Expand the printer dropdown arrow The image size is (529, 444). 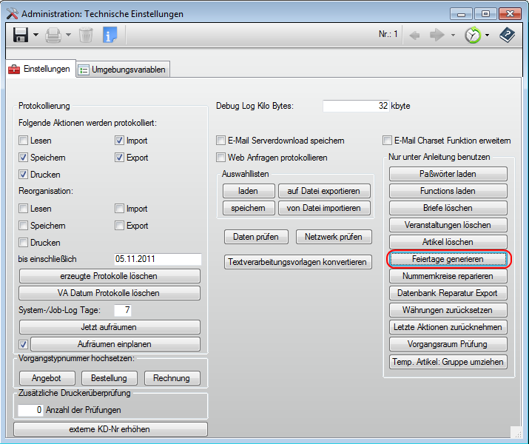[x=68, y=35]
